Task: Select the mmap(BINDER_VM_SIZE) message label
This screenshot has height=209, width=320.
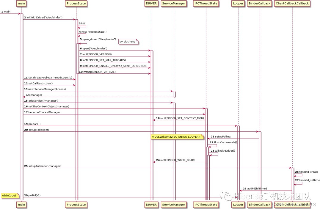Action: coord(97,72)
